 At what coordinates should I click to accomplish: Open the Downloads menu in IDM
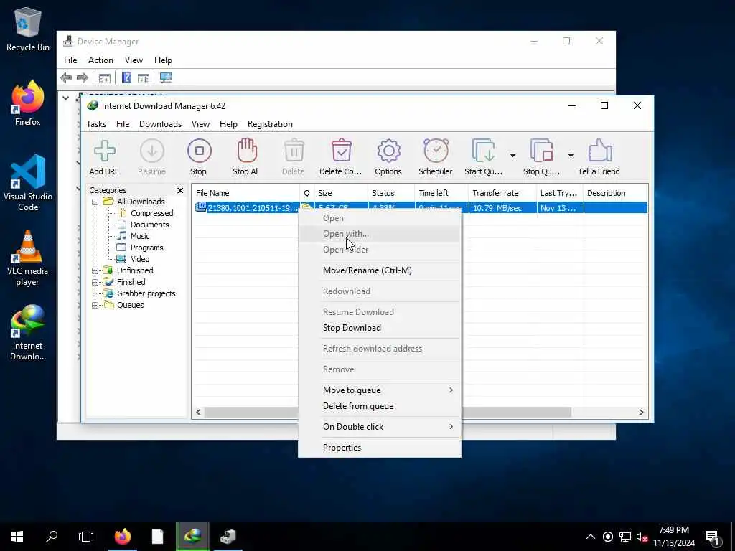(x=160, y=124)
